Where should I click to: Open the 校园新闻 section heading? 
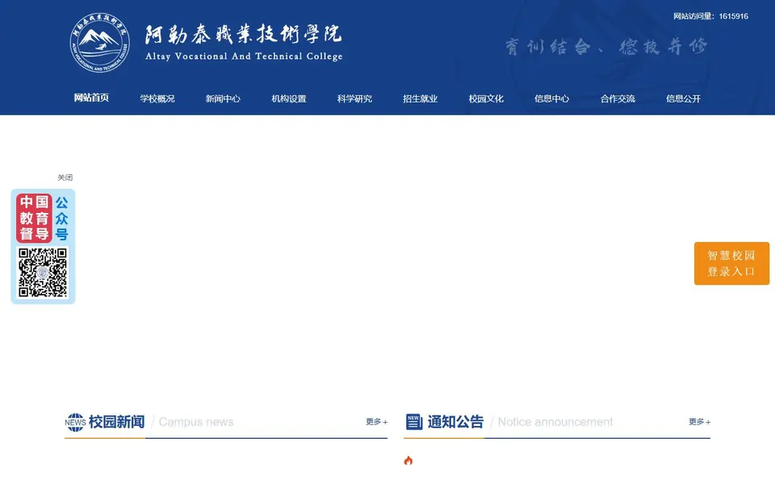[x=116, y=422]
